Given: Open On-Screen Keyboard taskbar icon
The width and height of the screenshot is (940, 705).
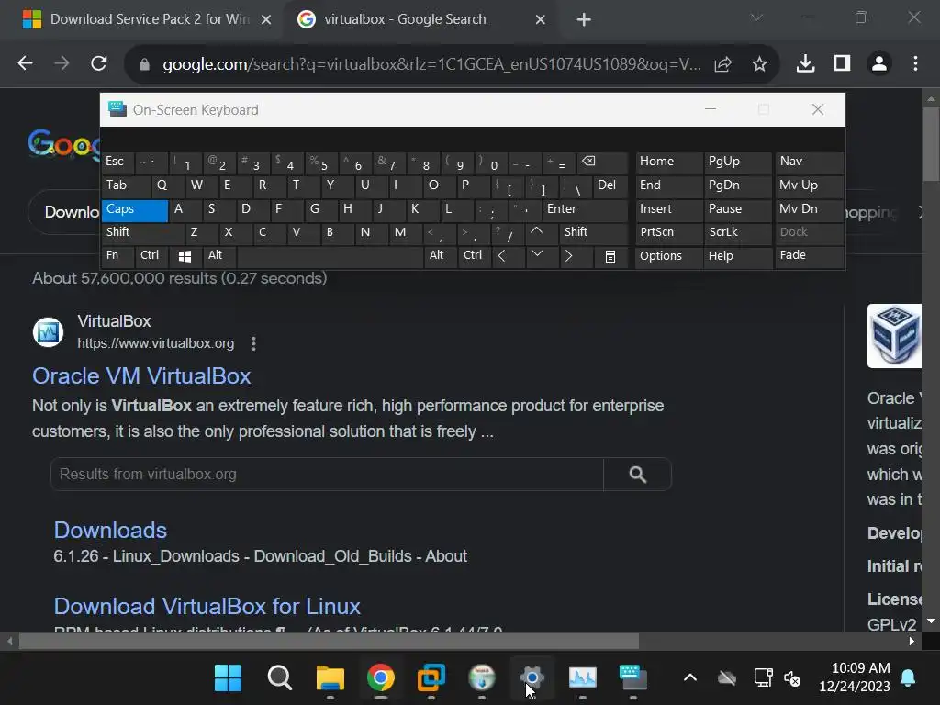Looking at the screenshot, I should tap(633, 678).
